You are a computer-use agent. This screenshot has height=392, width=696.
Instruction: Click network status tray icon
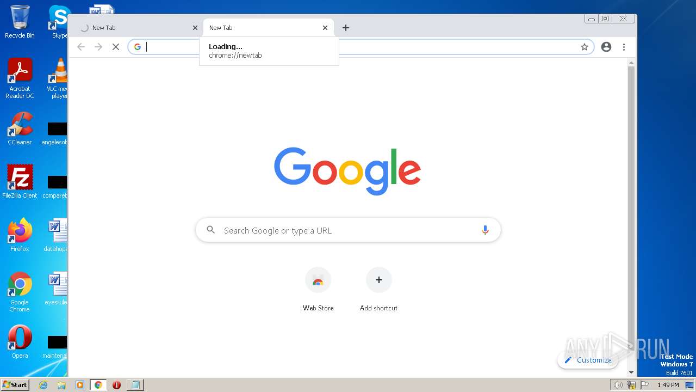(x=631, y=385)
